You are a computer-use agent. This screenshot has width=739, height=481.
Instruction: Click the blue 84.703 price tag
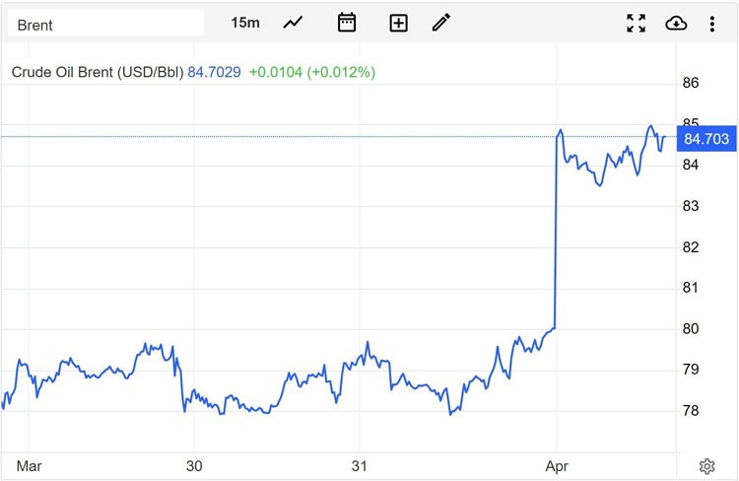(705, 139)
